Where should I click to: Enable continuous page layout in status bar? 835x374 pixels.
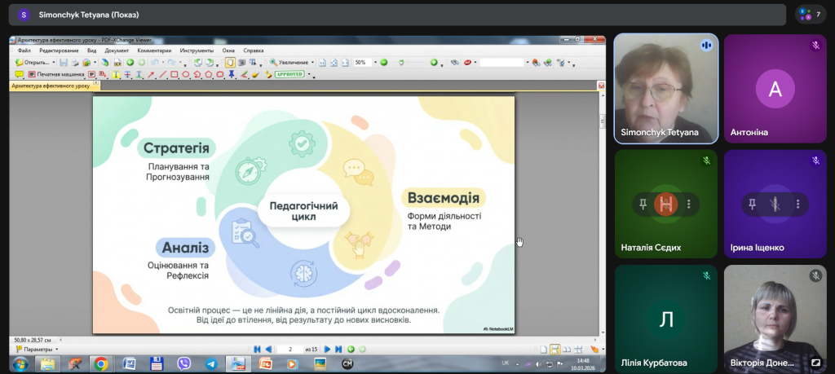(x=554, y=349)
